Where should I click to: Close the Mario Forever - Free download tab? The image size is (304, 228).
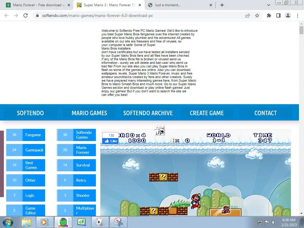click(69, 5)
